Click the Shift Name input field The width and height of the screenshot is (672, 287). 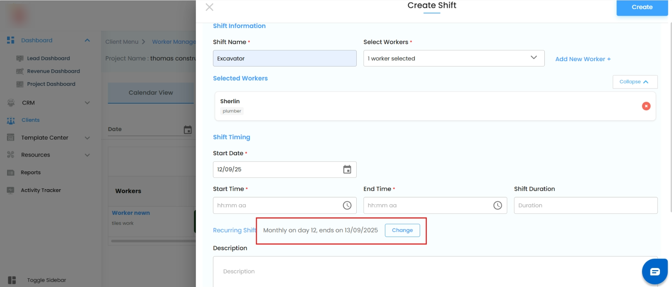pos(285,59)
